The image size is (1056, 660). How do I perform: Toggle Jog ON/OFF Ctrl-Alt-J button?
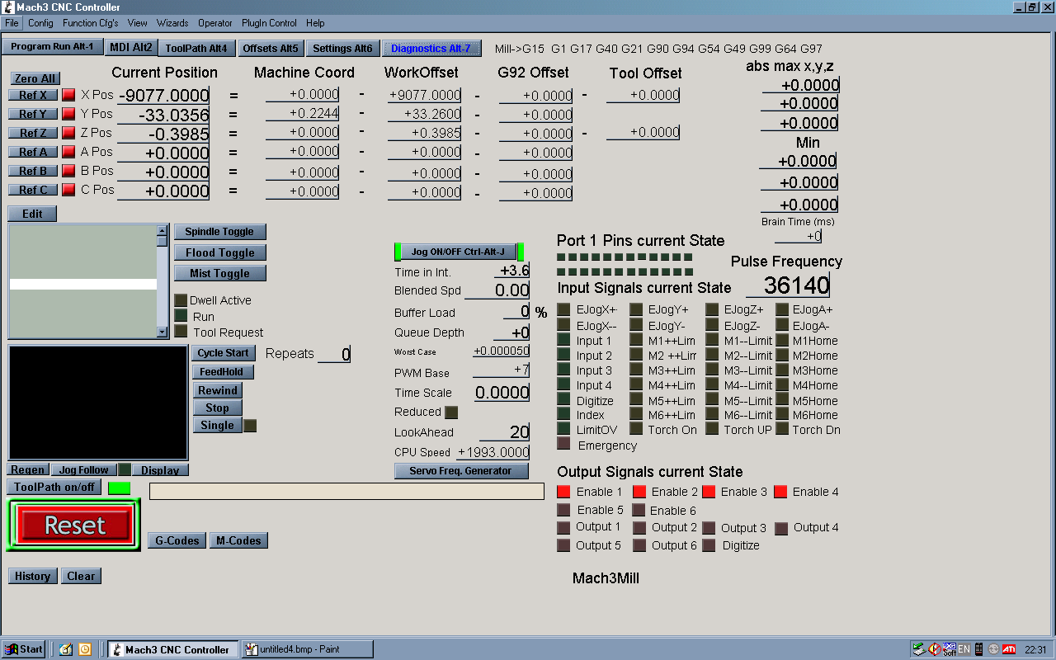pos(458,252)
